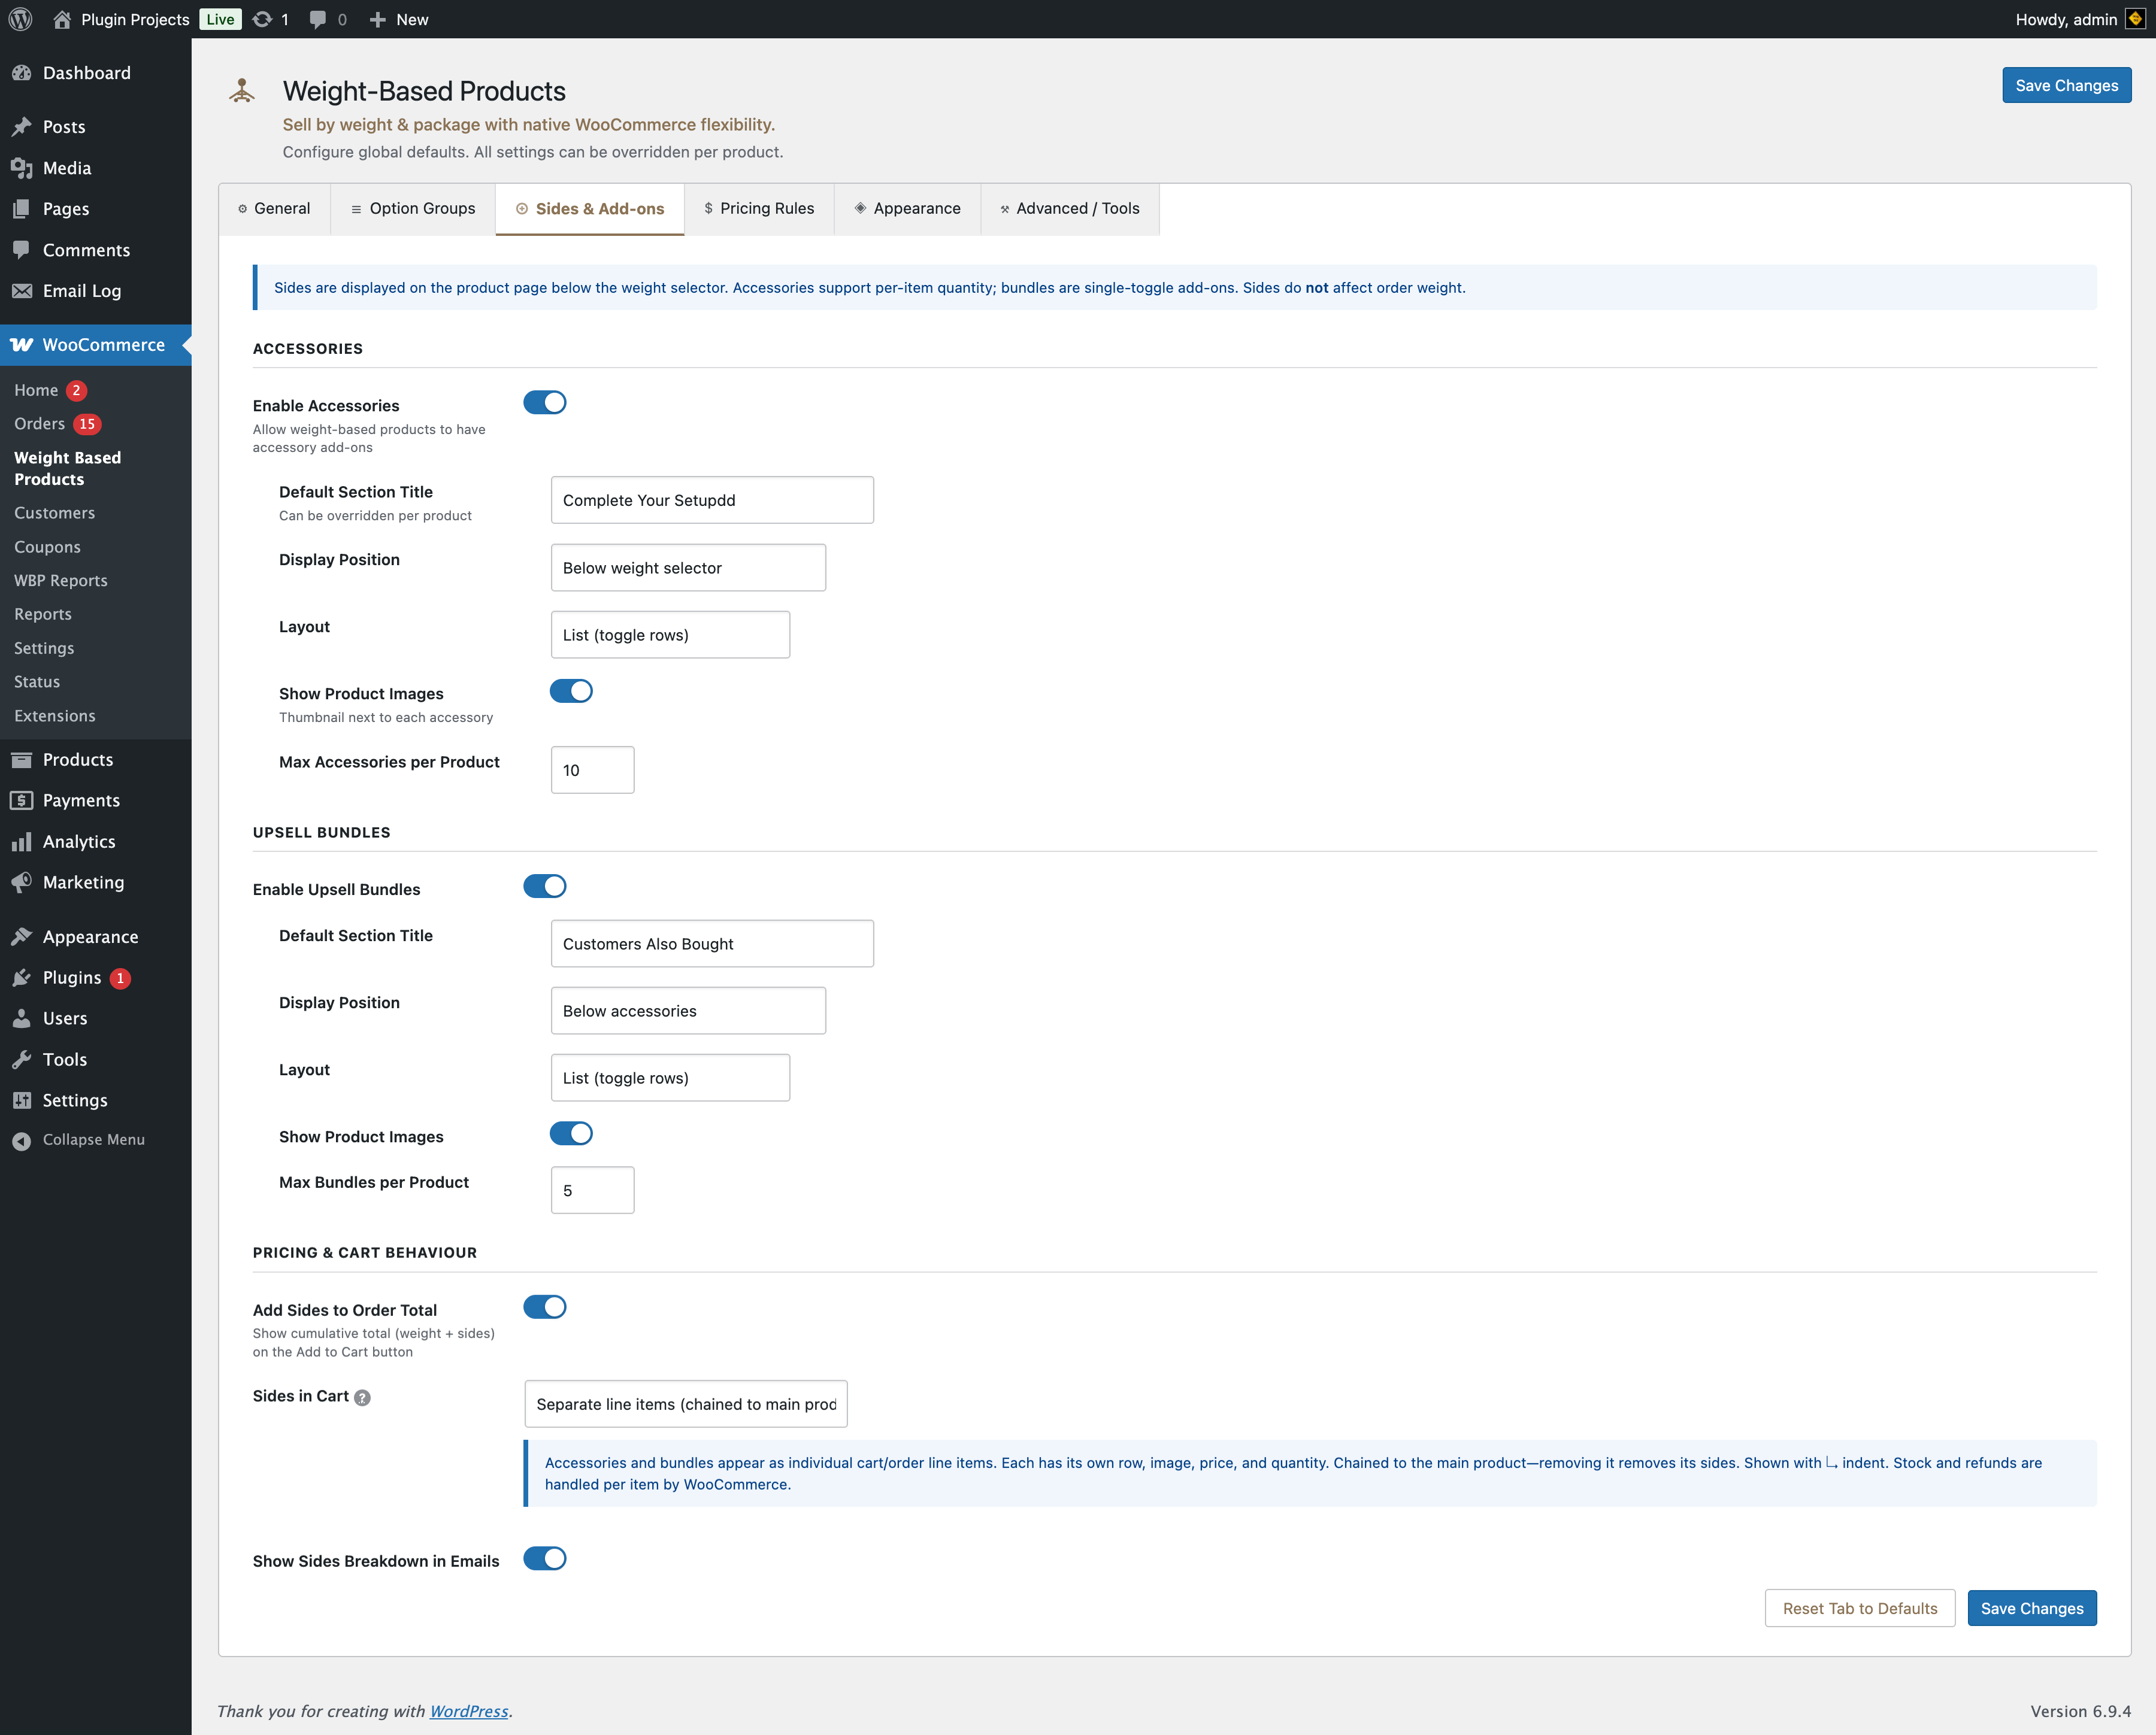Screen dimensions: 2156x1735
Task: Disable the Enable Accessories toggle
Action: point(545,402)
